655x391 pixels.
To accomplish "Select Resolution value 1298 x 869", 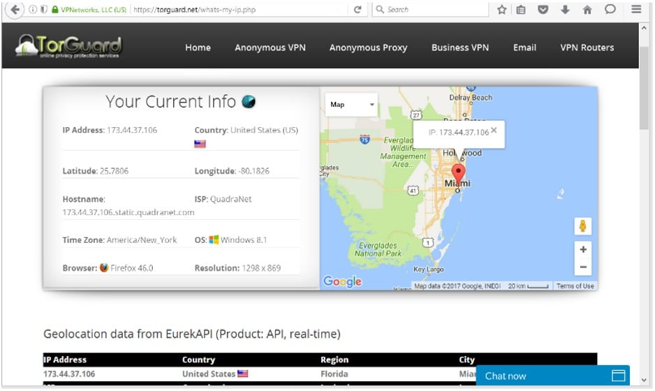I will [261, 268].
